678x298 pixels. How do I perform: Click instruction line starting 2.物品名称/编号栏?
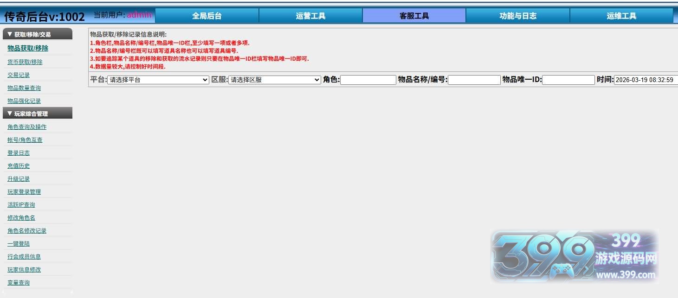click(164, 51)
